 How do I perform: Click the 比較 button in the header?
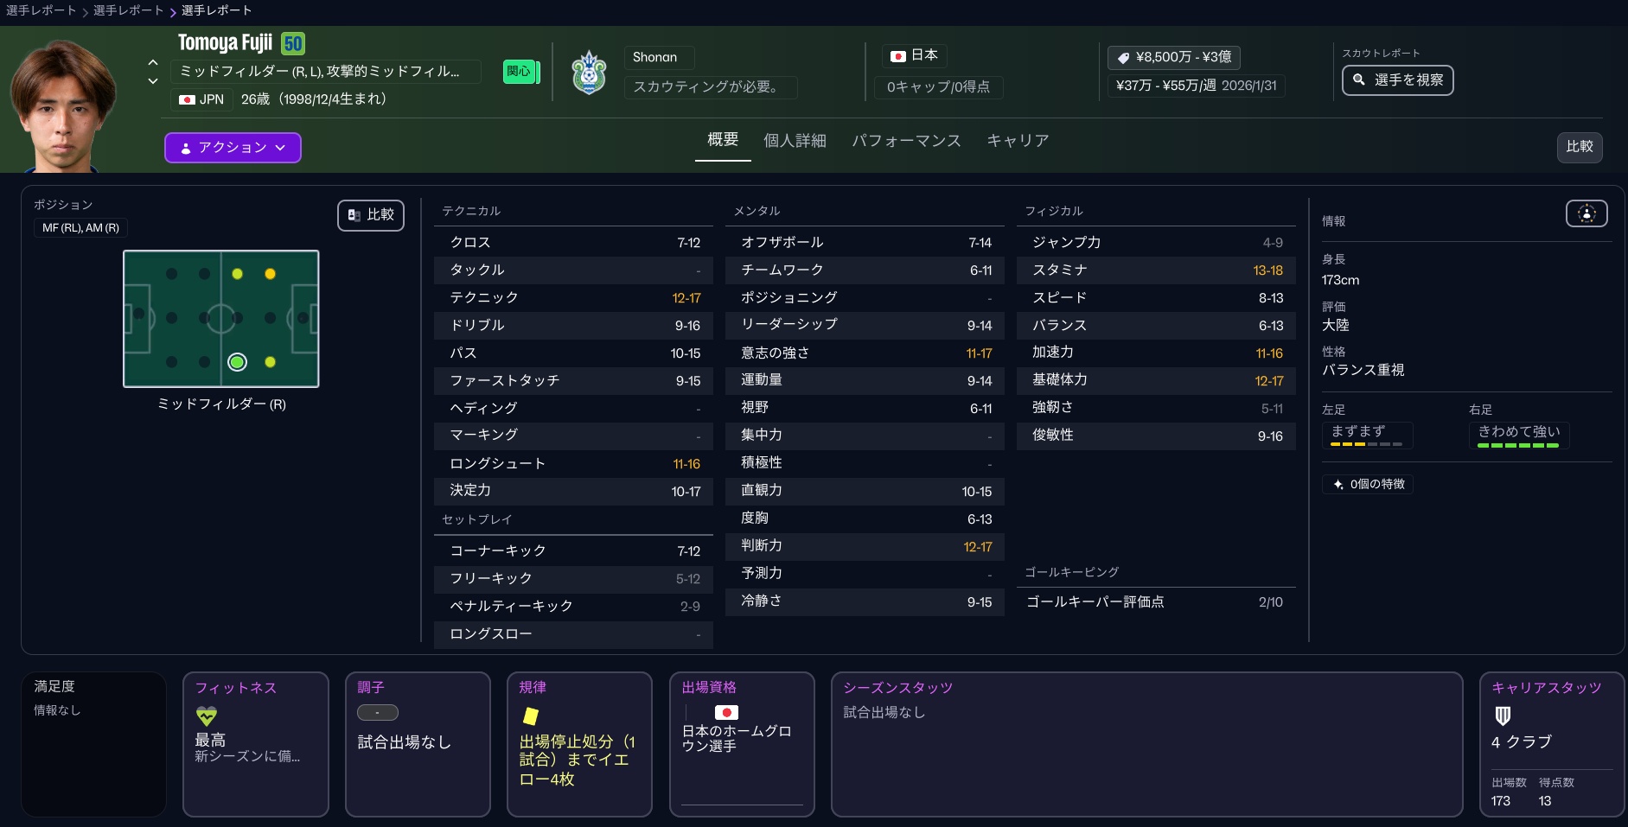[1579, 147]
